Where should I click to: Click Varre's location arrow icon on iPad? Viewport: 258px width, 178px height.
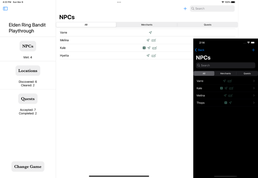(x=150, y=32)
